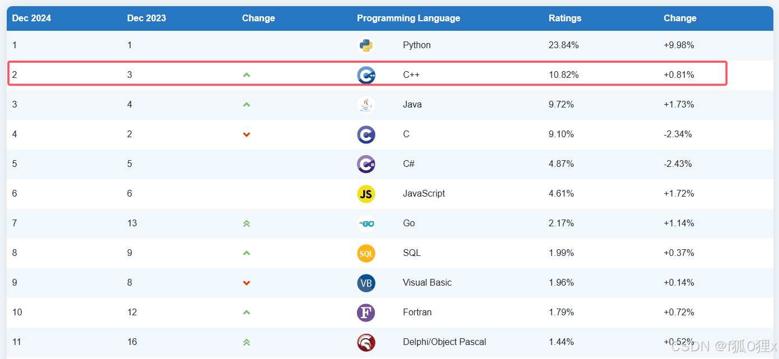
Task: Click the +1.73% change value
Action: [679, 104]
